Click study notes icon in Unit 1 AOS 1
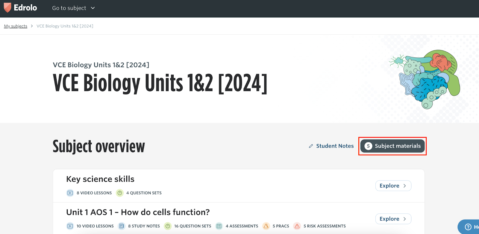The width and height of the screenshot is (479, 234). 122,226
